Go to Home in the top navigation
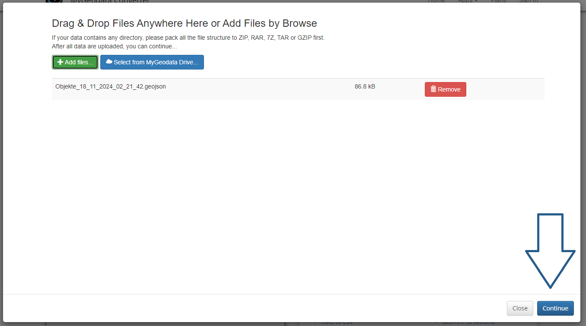The image size is (586, 326). click(x=436, y=1)
